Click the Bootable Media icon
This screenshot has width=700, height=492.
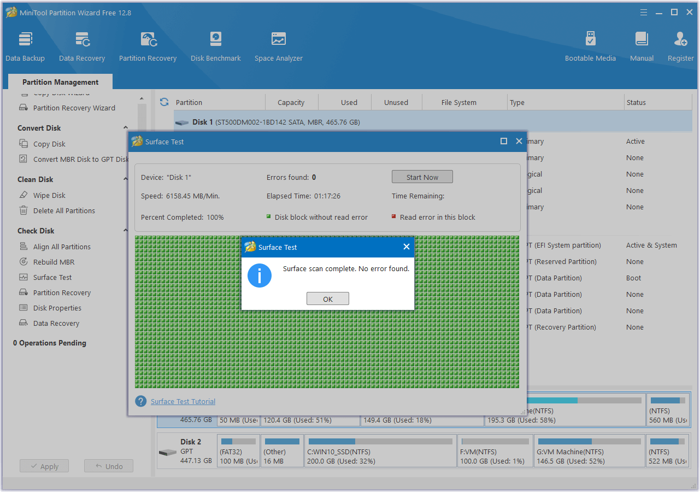pos(590,46)
